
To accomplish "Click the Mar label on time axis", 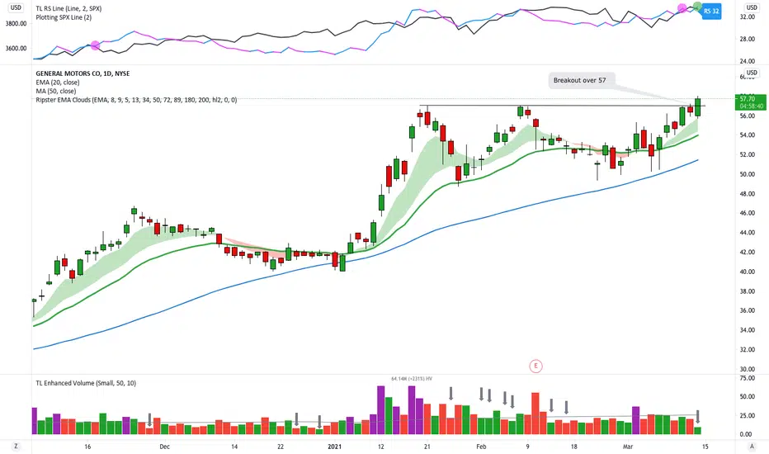I will pos(627,447).
